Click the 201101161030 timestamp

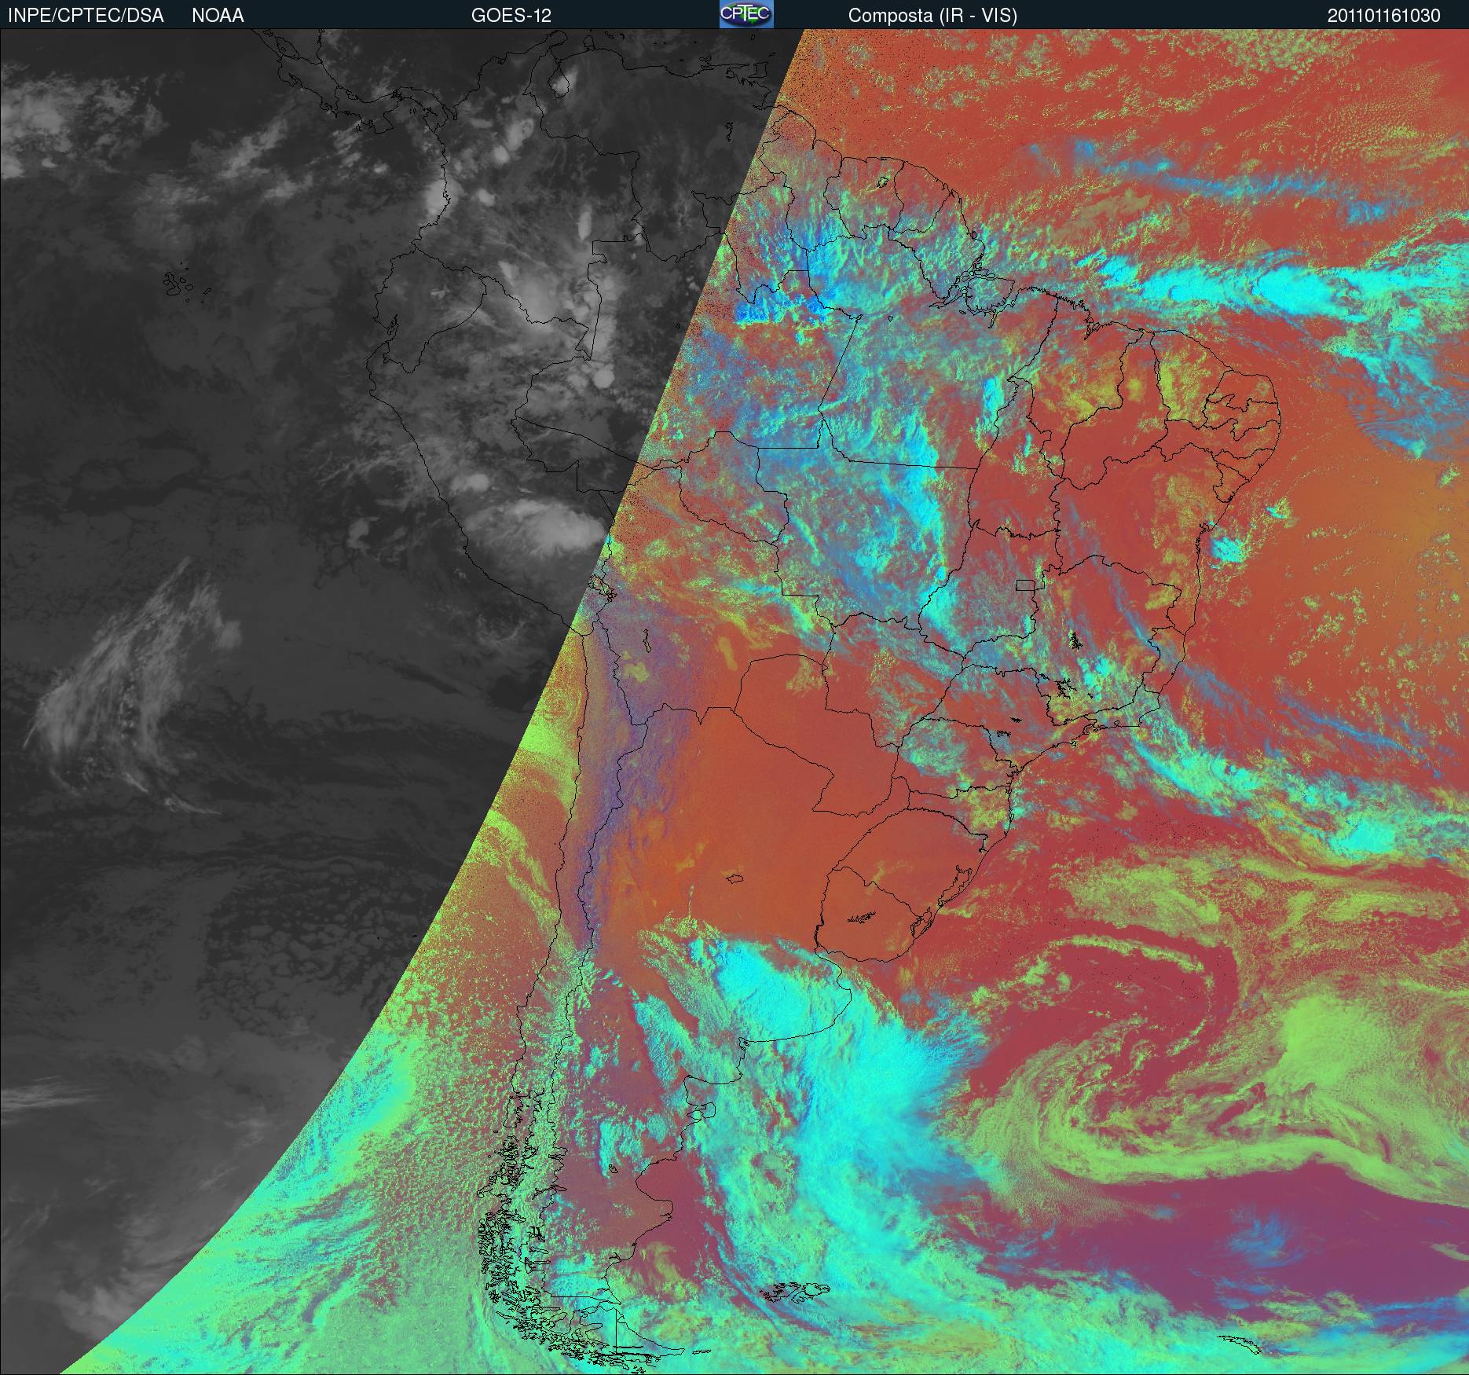1384,16
